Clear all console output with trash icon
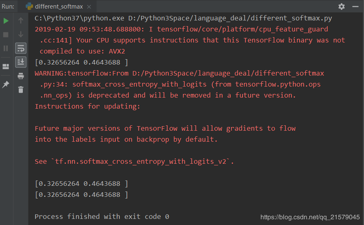The height and width of the screenshot is (225, 364). tap(21, 89)
